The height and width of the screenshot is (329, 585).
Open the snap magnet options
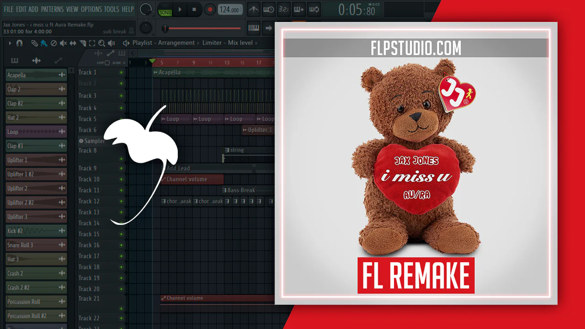coord(19,43)
